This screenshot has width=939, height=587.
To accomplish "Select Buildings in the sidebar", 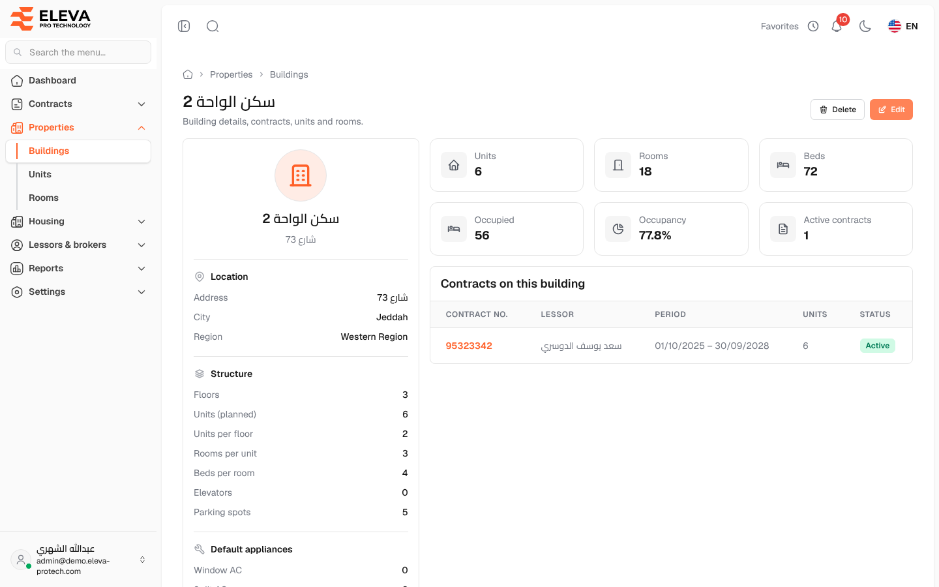I will (78, 151).
